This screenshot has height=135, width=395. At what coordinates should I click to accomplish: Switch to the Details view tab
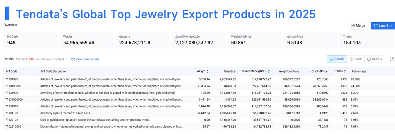tap(337, 59)
